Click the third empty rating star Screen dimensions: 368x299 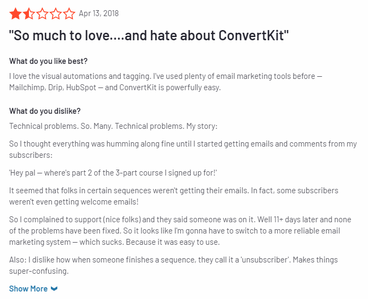42,13
